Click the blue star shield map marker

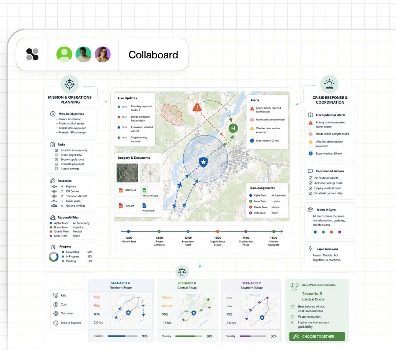pos(203,162)
